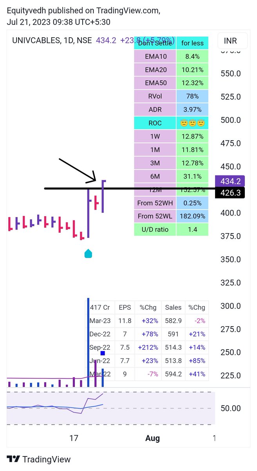Click the EMA10 label cell

tap(155, 57)
